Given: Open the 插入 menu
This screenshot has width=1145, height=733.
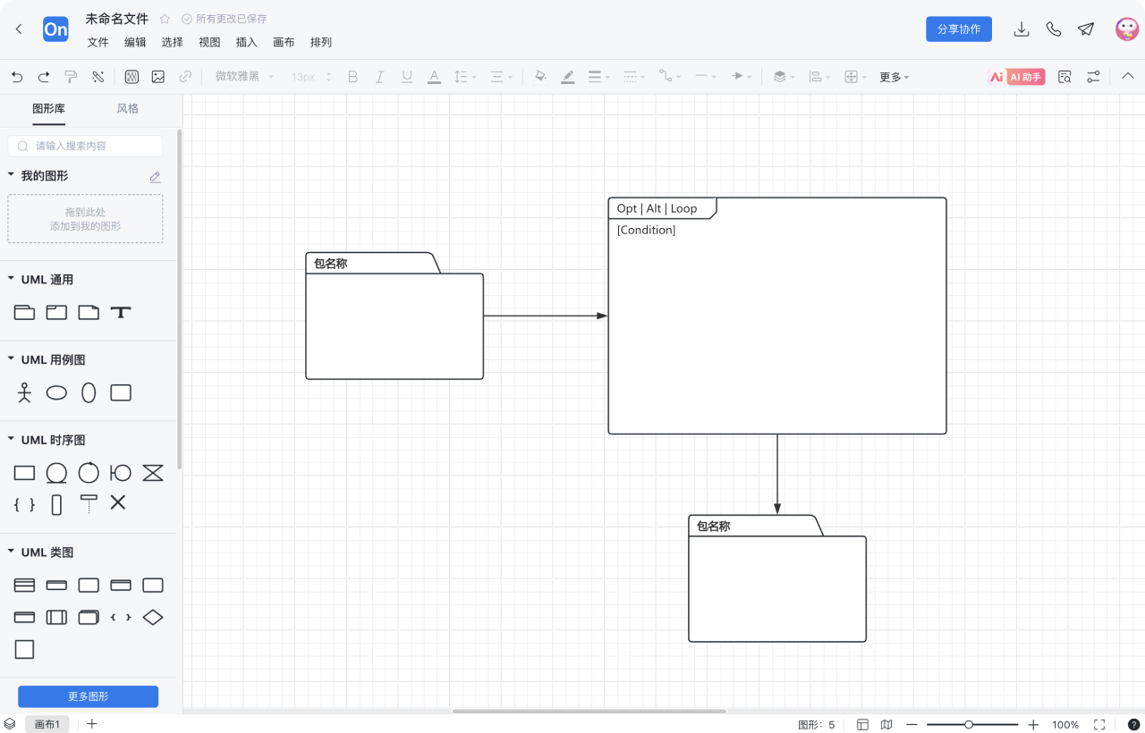Looking at the screenshot, I should [246, 42].
